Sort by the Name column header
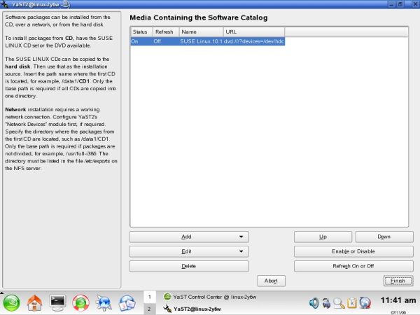420x315 pixels. pos(201,32)
